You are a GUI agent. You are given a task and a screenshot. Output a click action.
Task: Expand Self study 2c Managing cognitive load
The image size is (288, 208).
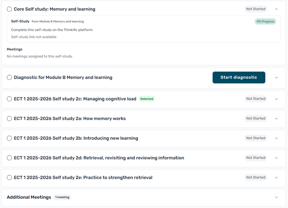(x=276, y=99)
